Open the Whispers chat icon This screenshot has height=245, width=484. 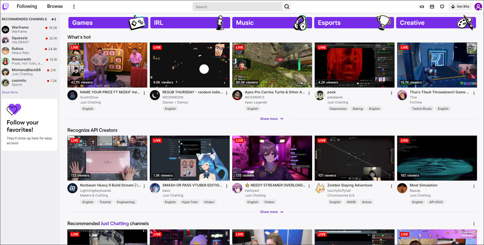(x=442, y=7)
